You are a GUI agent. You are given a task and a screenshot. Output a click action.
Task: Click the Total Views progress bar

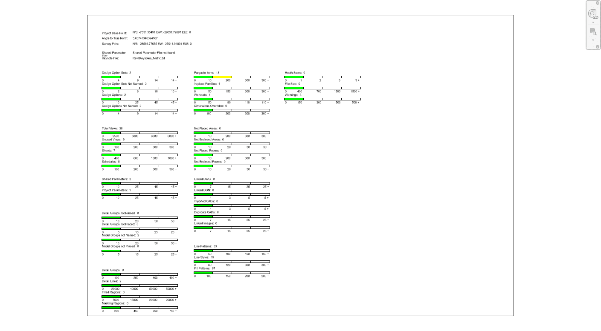point(140,132)
